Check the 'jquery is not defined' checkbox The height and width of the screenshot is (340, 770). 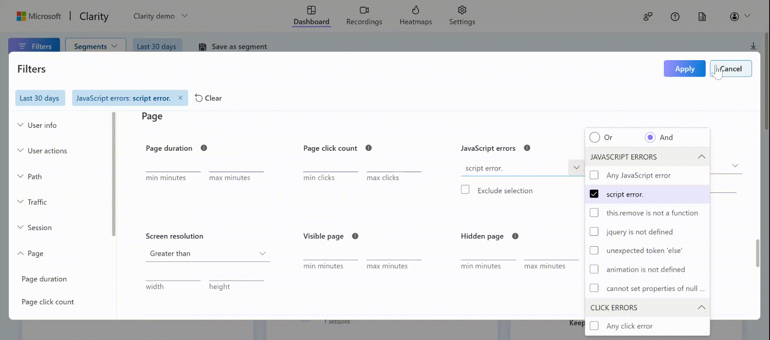click(x=594, y=232)
